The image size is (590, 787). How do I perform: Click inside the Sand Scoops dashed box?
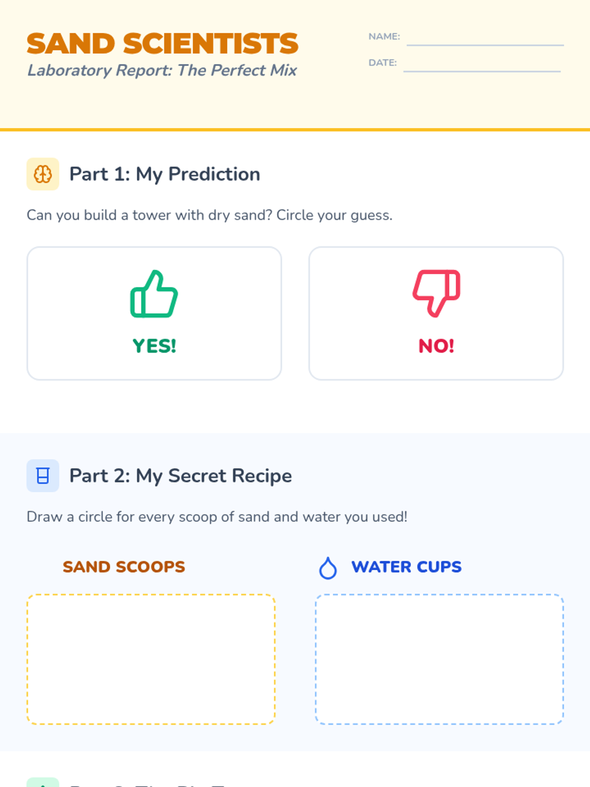(x=151, y=659)
